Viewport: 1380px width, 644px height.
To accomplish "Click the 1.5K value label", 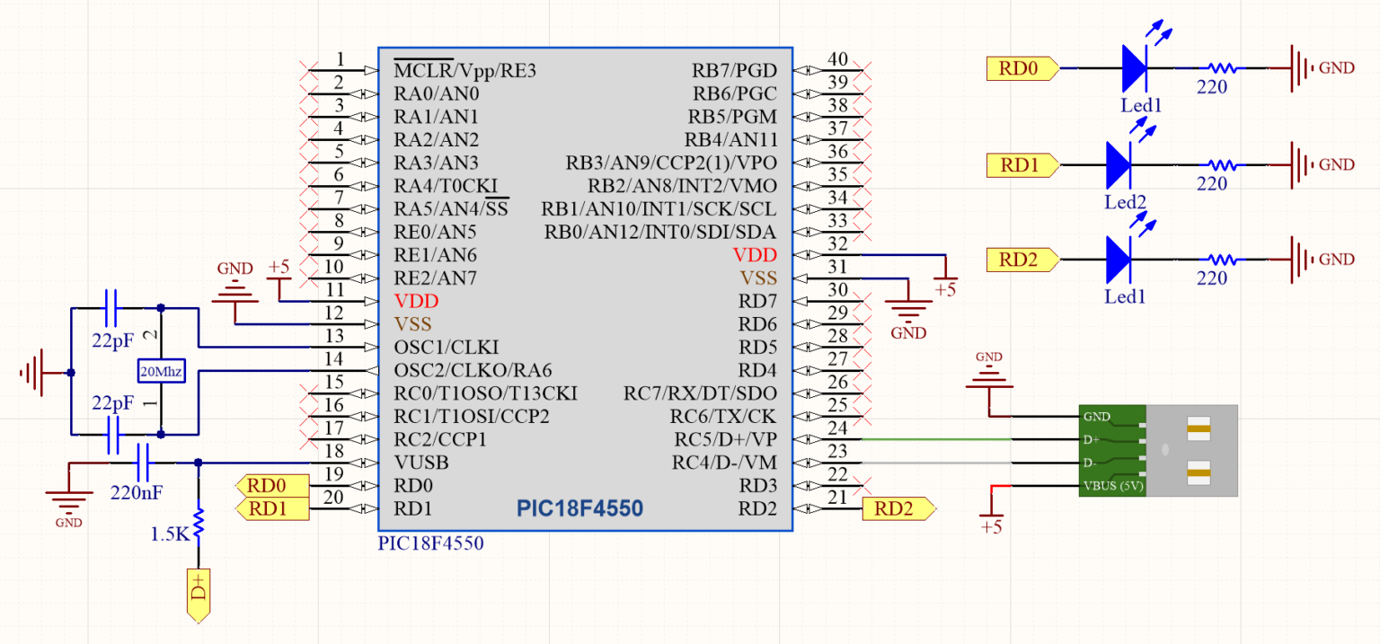I will tap(170, 534).
